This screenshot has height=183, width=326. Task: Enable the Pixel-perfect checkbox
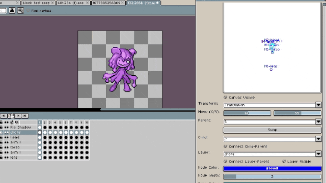28,10
